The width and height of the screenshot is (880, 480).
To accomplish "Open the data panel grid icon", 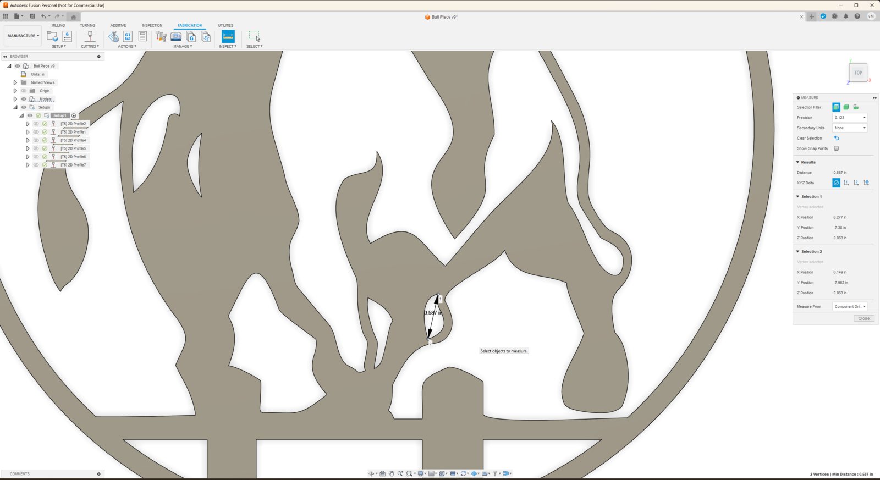I will coord(5,16).
